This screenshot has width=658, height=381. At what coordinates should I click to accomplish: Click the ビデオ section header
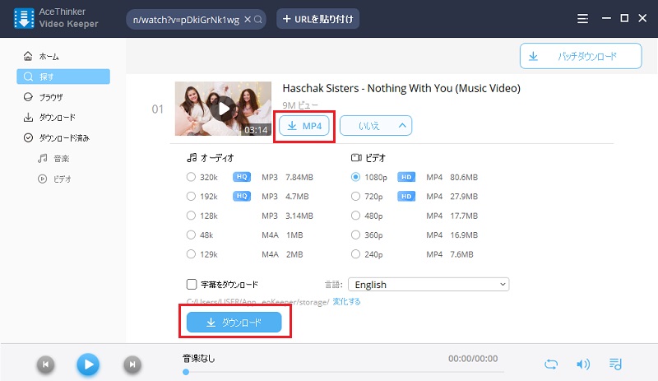pyautogui.click(x=368, y=158)
